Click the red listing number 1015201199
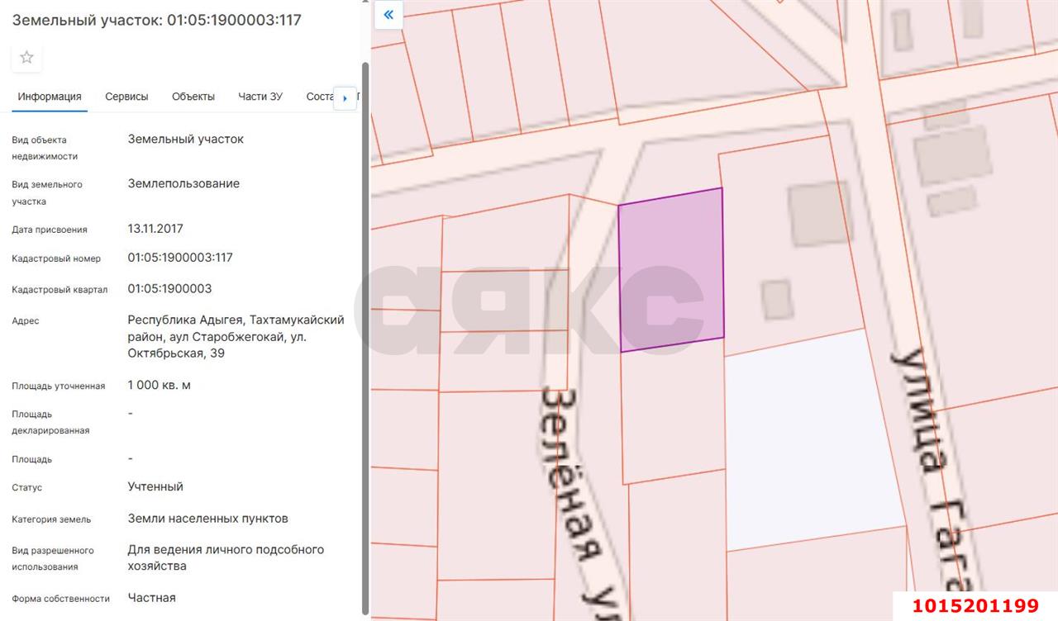1058x621 pixels. tap(975, 606)
